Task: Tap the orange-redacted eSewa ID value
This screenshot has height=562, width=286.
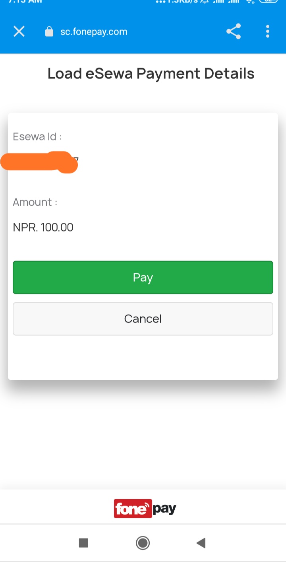Action: tap(40, 162)
